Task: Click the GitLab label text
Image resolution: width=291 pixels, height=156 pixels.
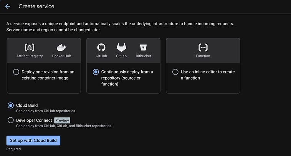Action: (121, 56)
